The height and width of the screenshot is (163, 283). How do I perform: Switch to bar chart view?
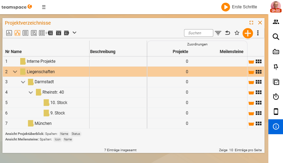tap(9, 33)
